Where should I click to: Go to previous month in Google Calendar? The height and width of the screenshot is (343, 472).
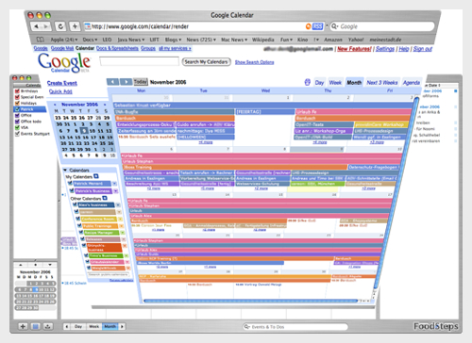click(x=112, y=82)
